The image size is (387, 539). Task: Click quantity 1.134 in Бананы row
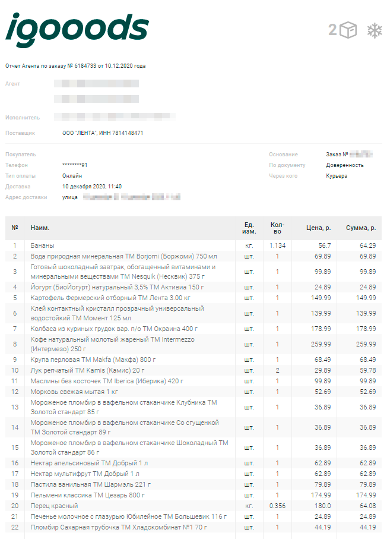277,245
